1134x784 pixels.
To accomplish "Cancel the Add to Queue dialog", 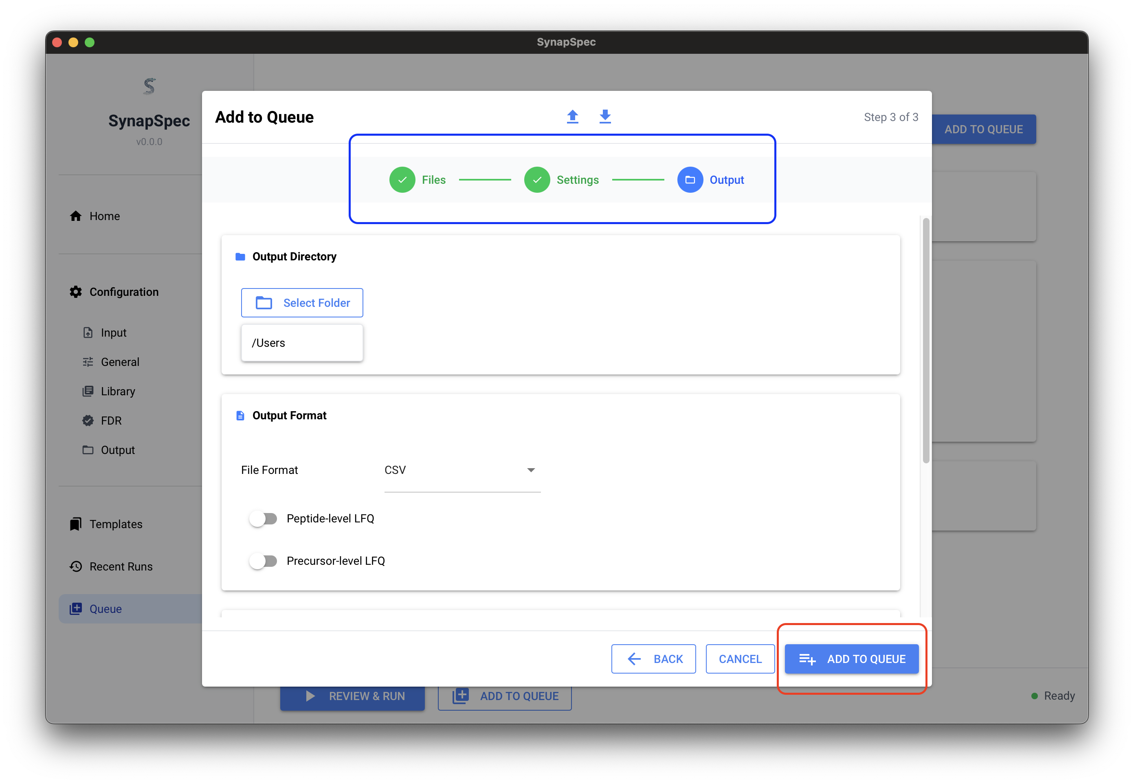I will 740,659.
